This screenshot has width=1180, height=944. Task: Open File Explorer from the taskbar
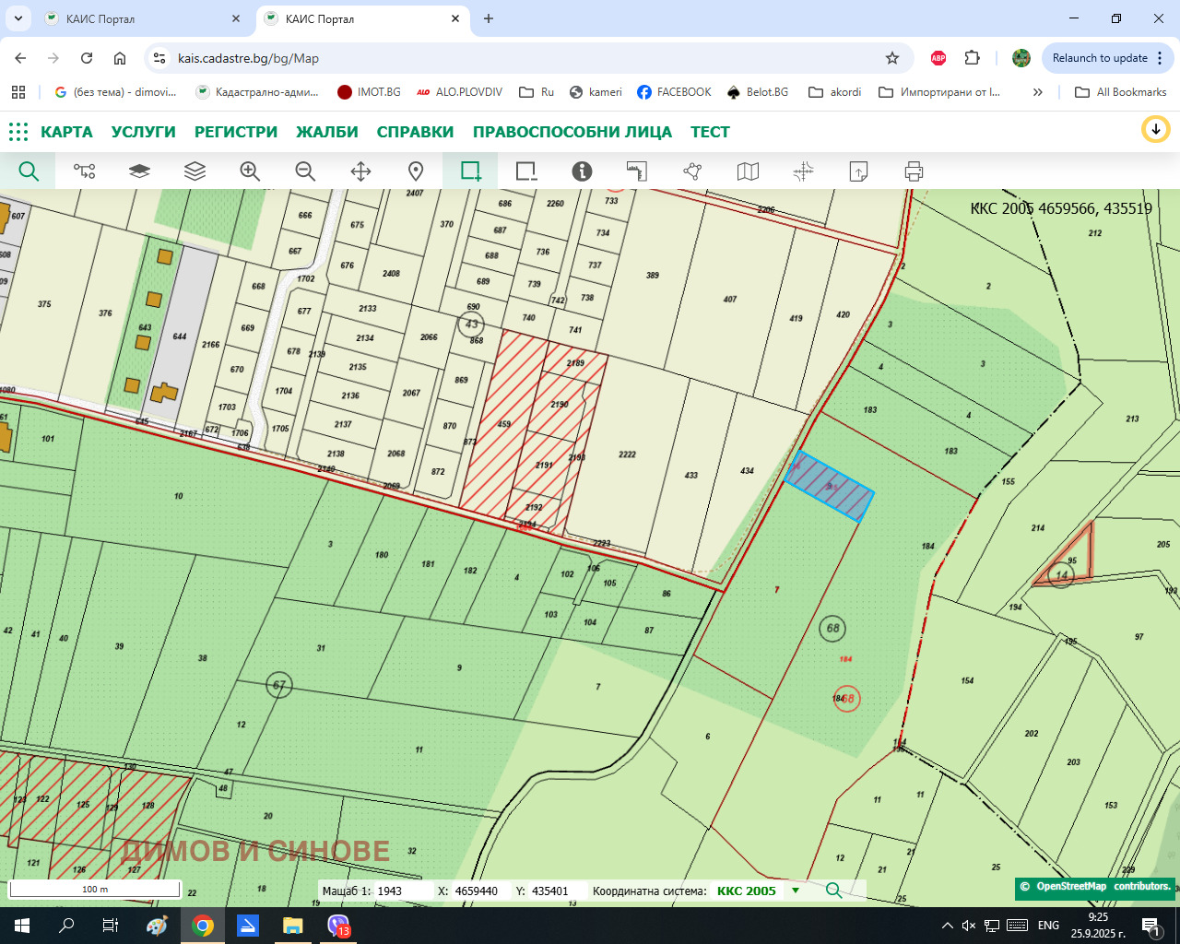click(x=292, y=926)
